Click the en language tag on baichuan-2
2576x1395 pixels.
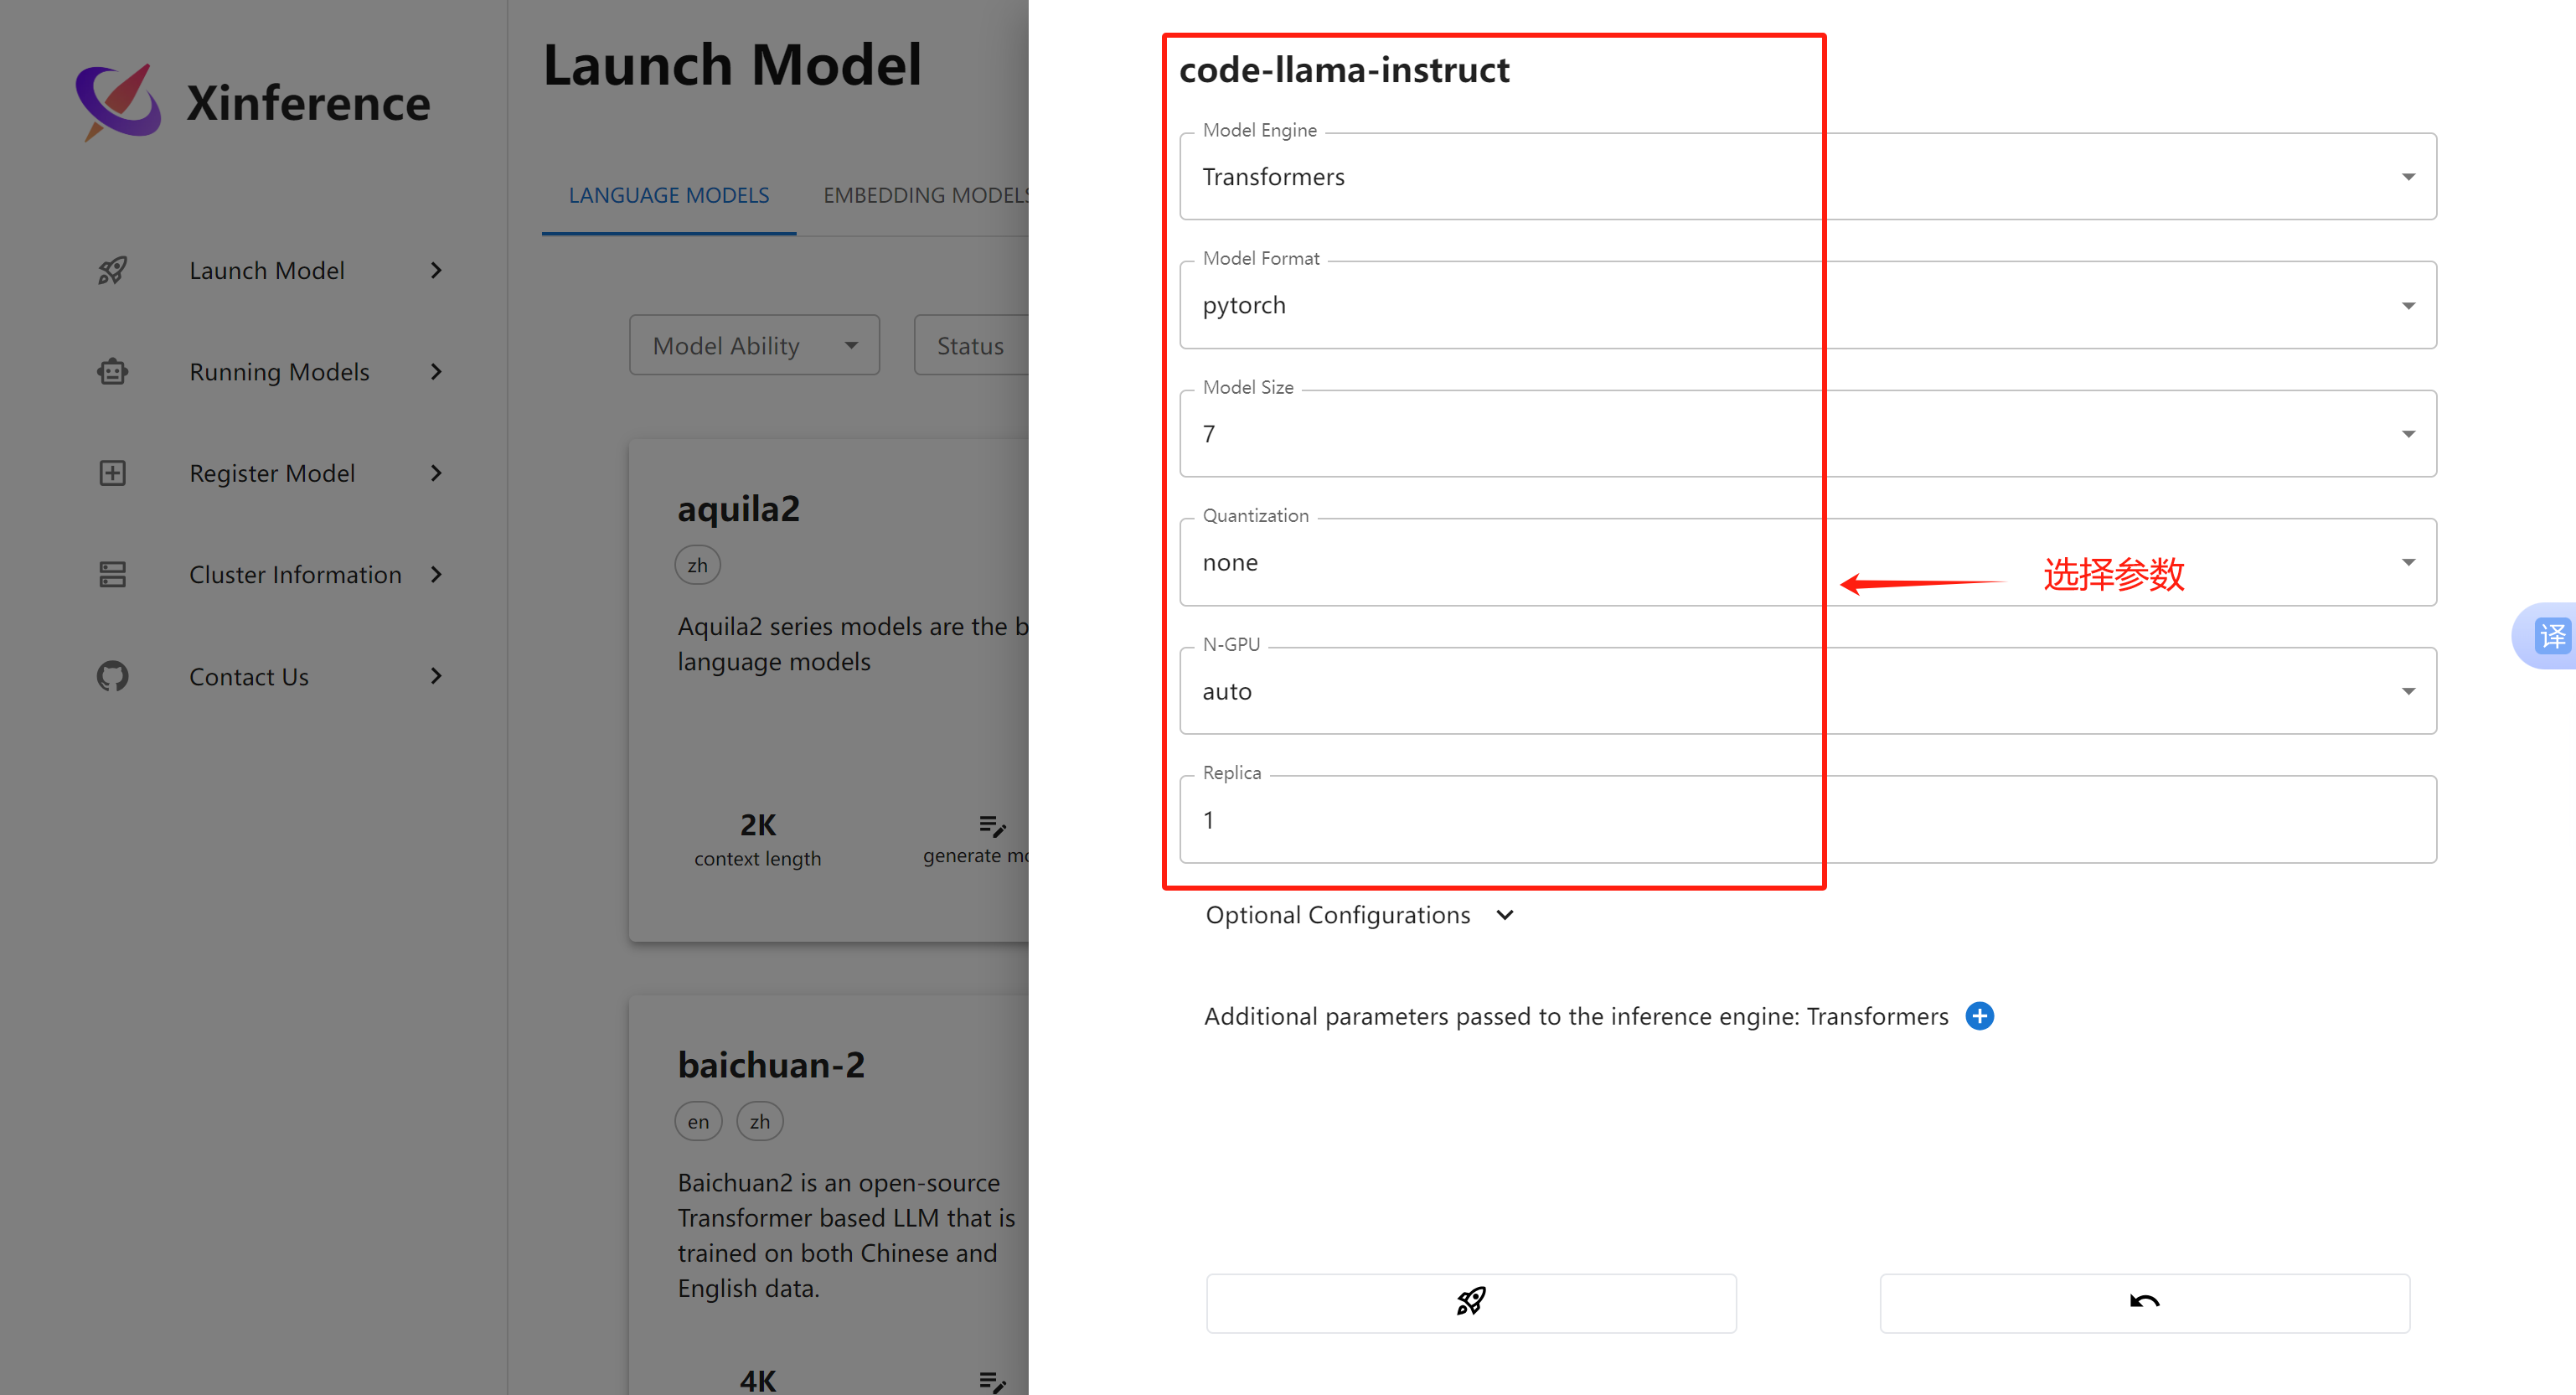click(698, 1122)
